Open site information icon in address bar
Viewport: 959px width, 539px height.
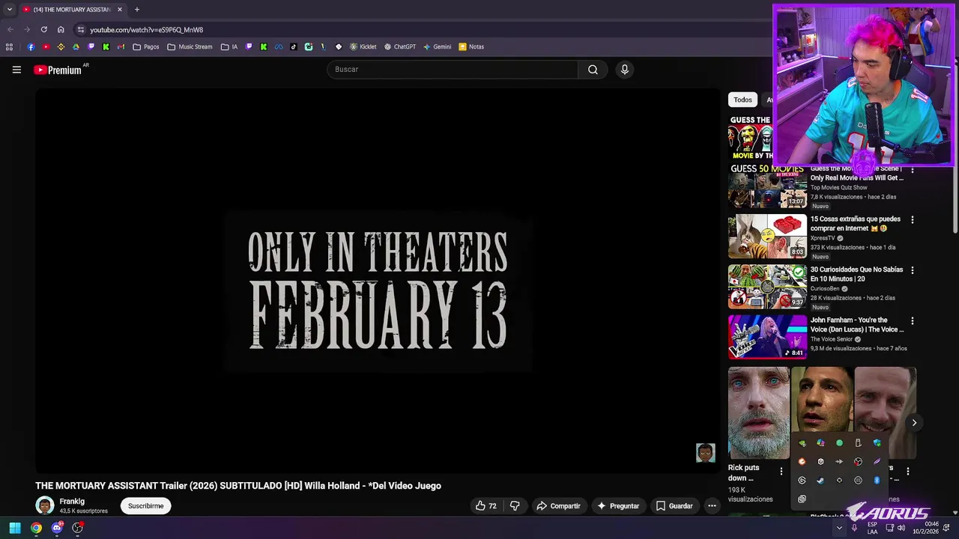tap(81, 29)
